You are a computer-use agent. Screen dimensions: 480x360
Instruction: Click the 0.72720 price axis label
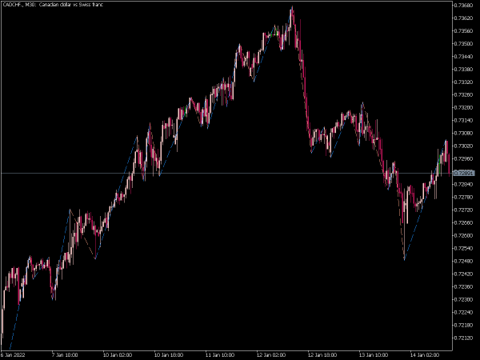(x=464, y=210)
